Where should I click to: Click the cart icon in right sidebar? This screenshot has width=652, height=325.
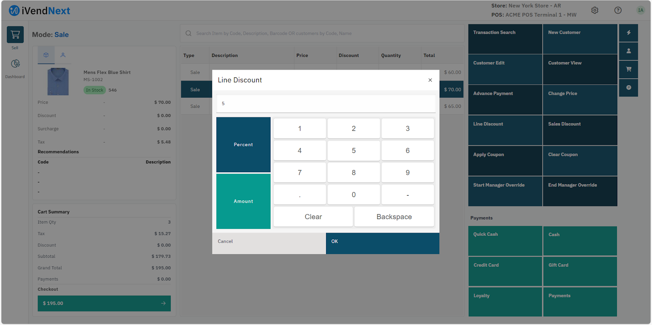tap(628, 69)
